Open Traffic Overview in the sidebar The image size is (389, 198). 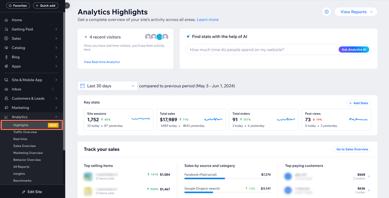[x=25, y=132]
